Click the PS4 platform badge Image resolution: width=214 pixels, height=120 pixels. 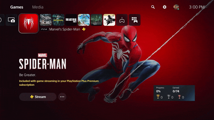[44, 29]
